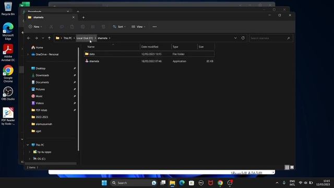Open recent locations chevron
The height and width of the screenshot is (188, 334).
(43, 38)
